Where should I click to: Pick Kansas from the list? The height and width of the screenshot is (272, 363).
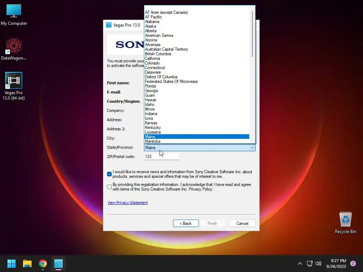click(196, 123)
